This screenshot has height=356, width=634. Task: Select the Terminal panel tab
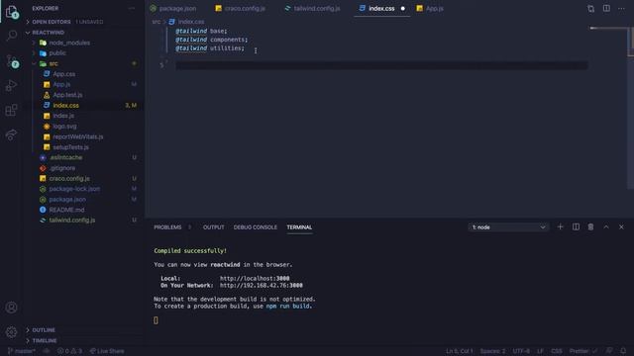tap(299, 227)
